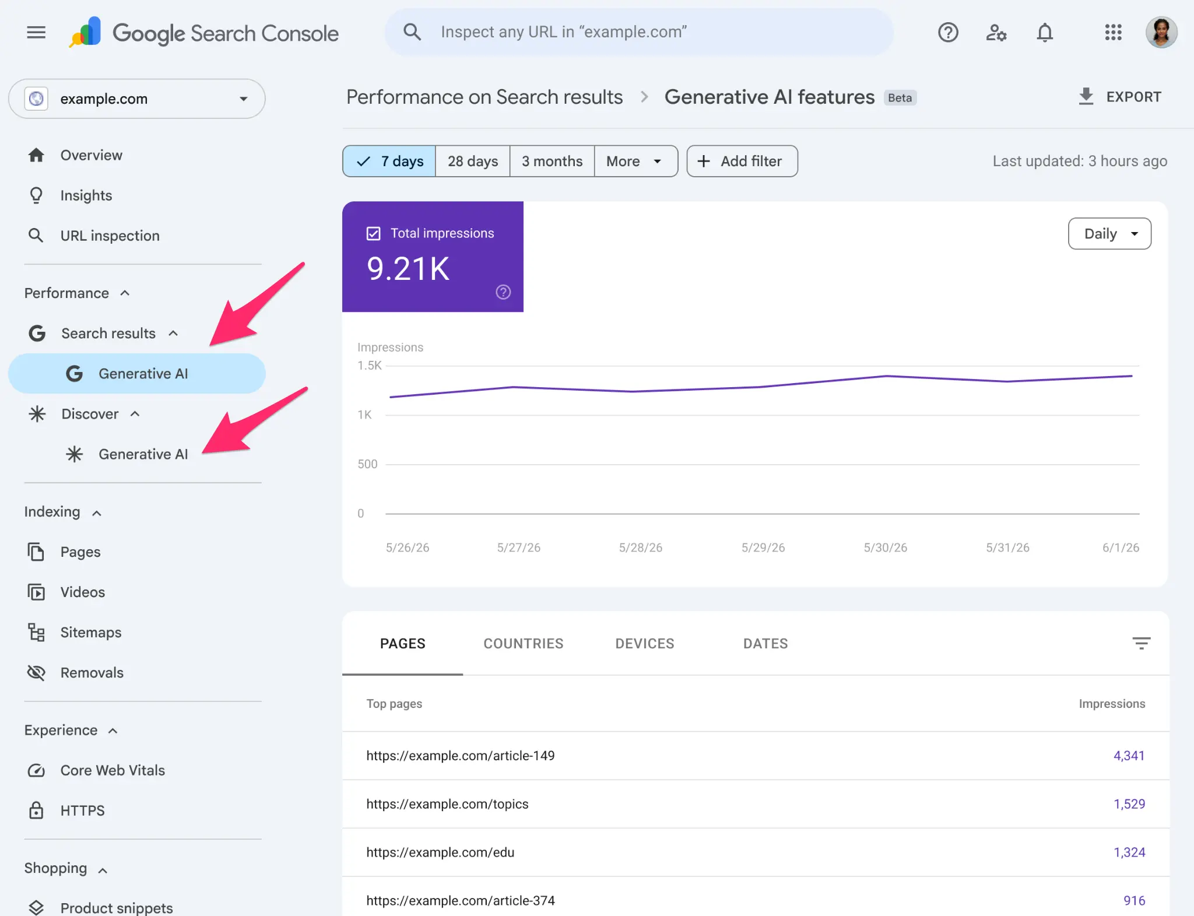1194x916 pixels.
Task: Click the 1,324 impressions value
Action: (1129, 852)
